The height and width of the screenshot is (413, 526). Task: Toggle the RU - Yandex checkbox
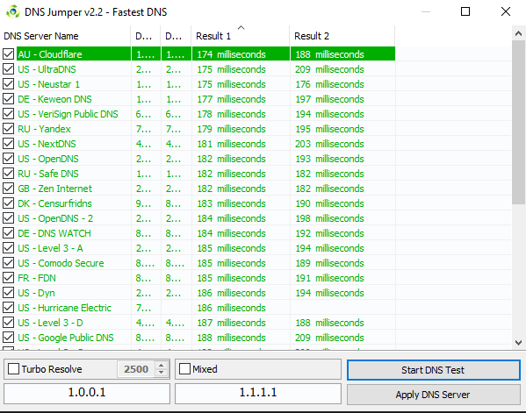(x=9, y=129)
